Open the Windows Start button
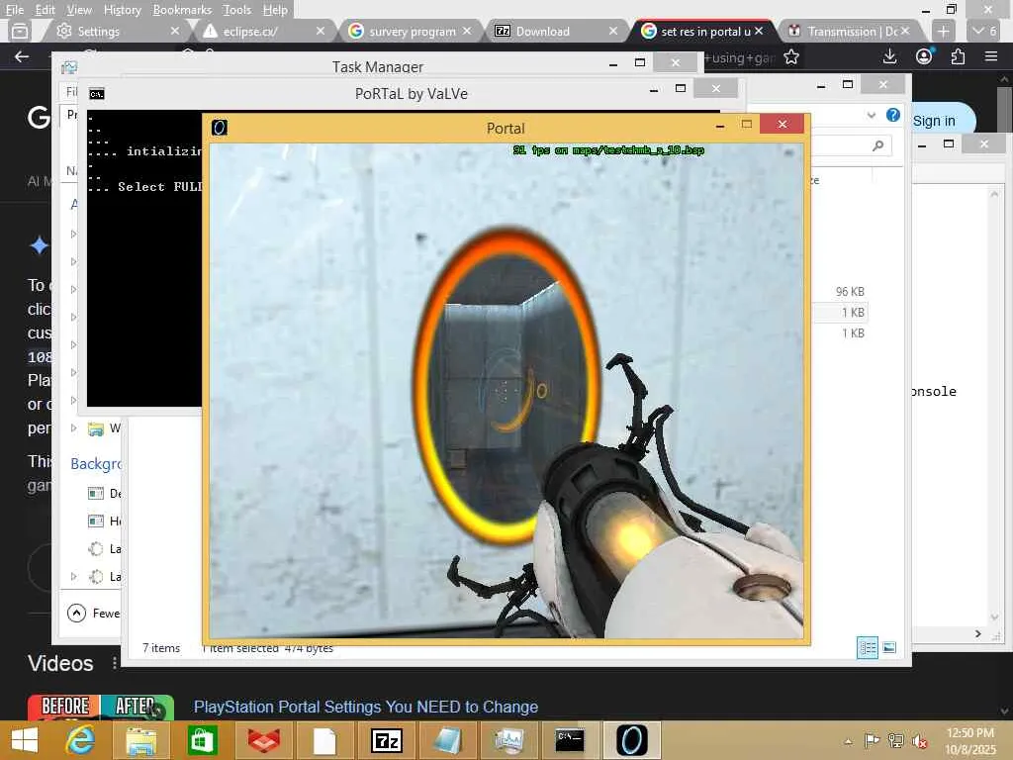1013x760 pixels. [x=25, y=740]
